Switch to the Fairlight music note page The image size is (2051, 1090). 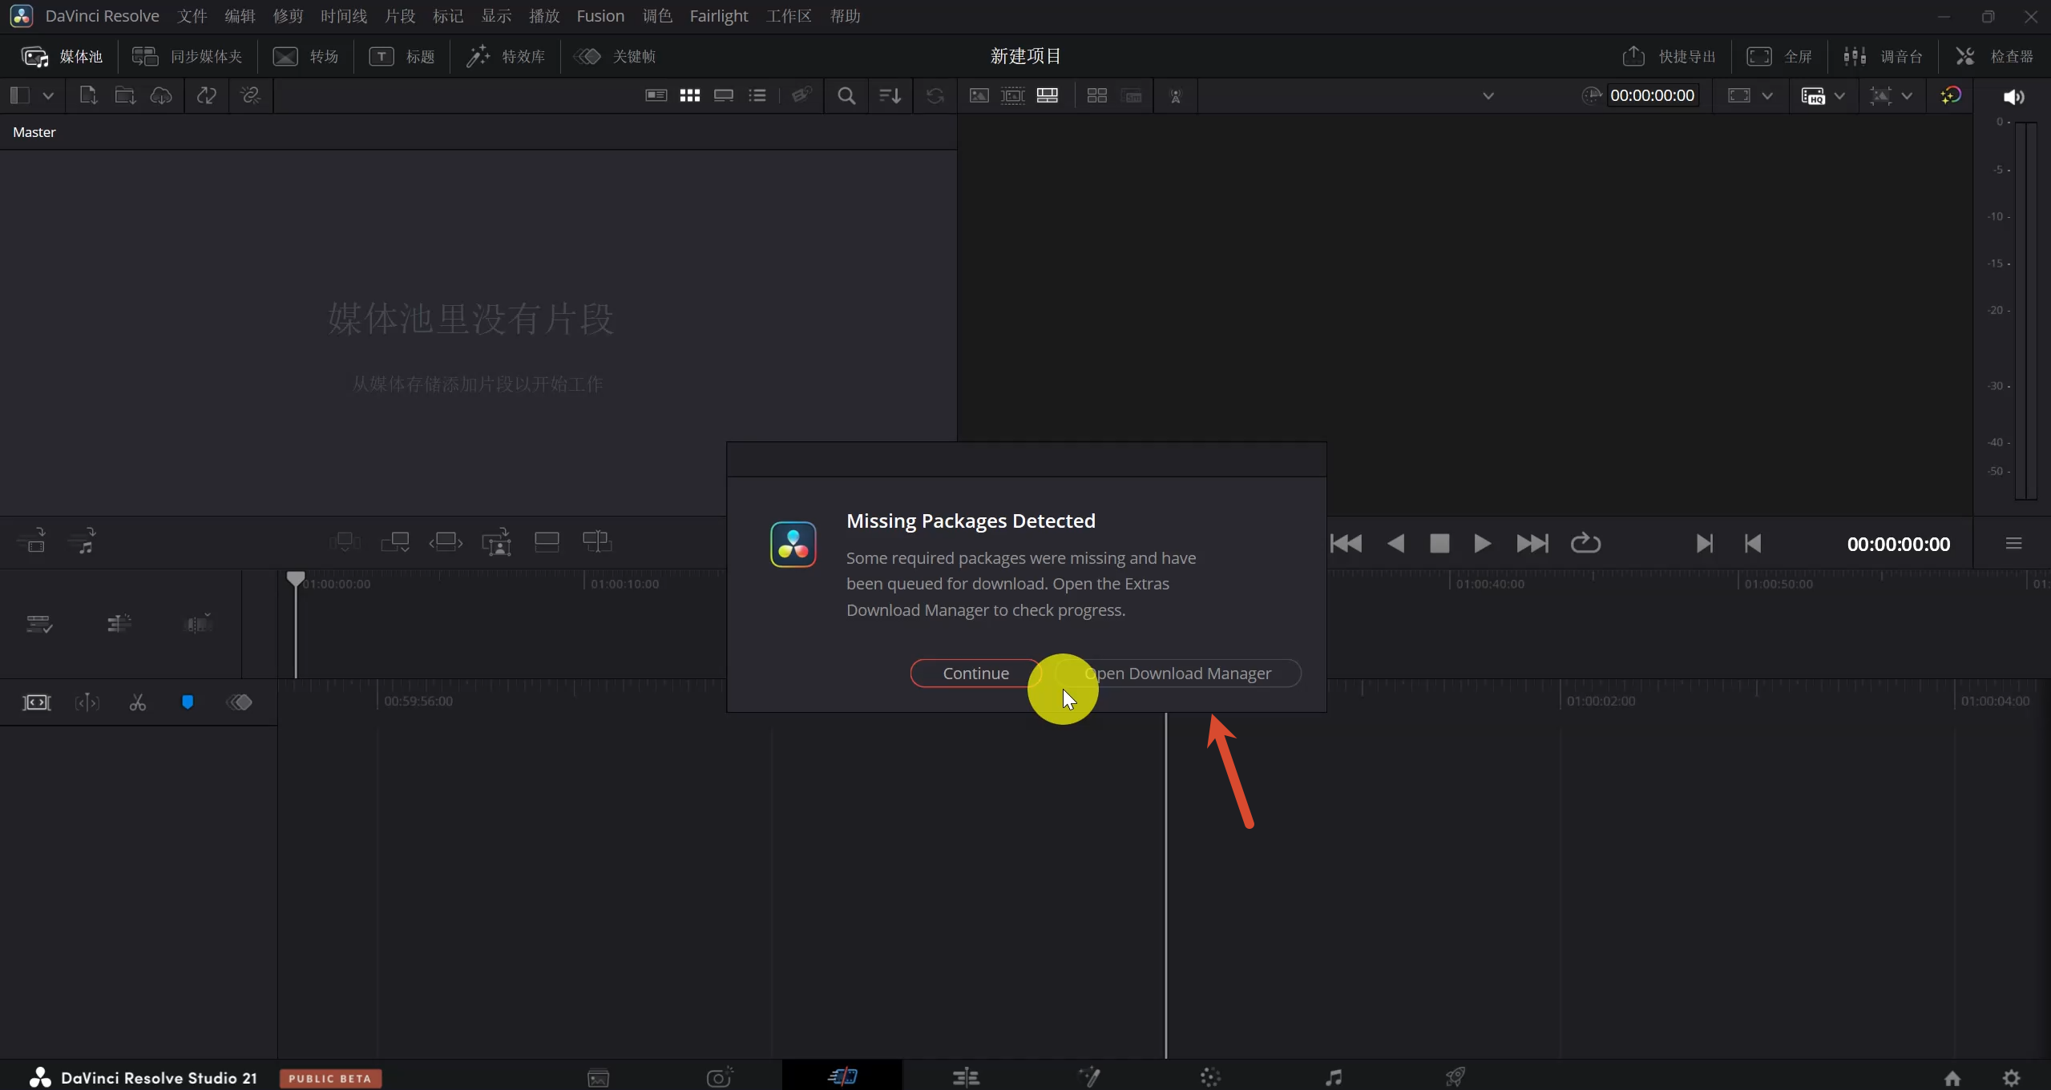coord(1334,1077)
